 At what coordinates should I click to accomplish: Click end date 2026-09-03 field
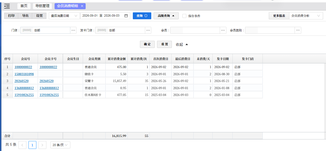point(112,16)
